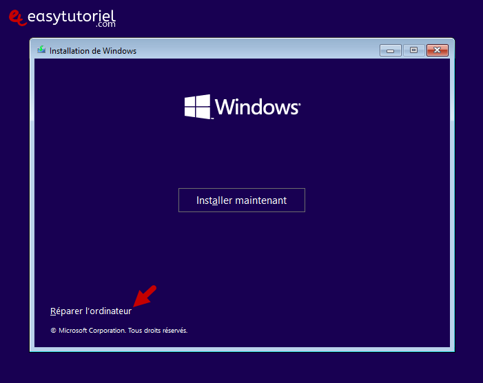The image size is (483, 383).
Task: Click the setup icon in the title bar
Action: coord(41,50)
